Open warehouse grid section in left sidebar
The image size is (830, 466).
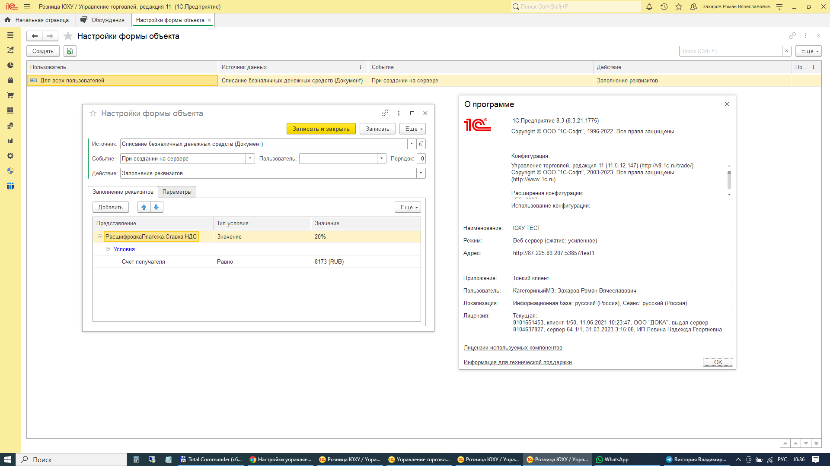(10, 110)
